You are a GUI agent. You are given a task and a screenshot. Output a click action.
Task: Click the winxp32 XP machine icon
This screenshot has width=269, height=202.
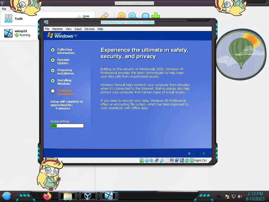click(x=8, y=33)
